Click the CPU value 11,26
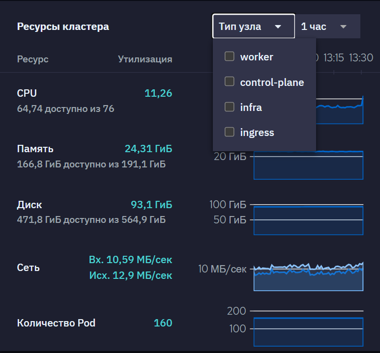The height and width of the screenshot is (353, 380). tap(158, 93)
